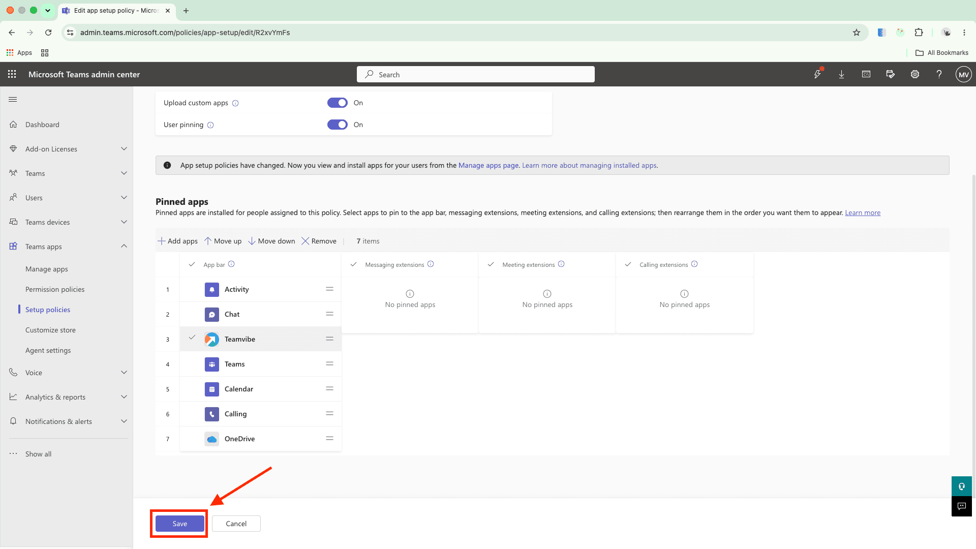Click the Calling app icon
The image size is (976, 549).
tap(212, 414)
